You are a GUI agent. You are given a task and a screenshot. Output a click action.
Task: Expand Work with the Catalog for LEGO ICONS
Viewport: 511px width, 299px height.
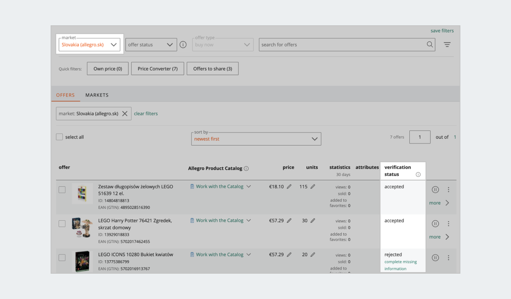[221, 255]
